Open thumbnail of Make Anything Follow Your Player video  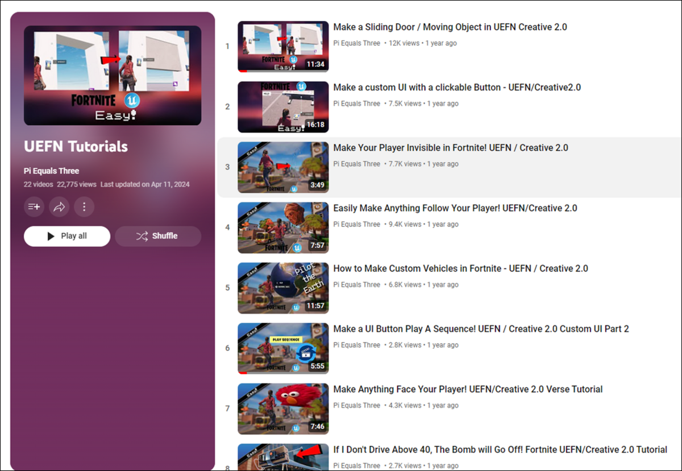click(283, 228)
